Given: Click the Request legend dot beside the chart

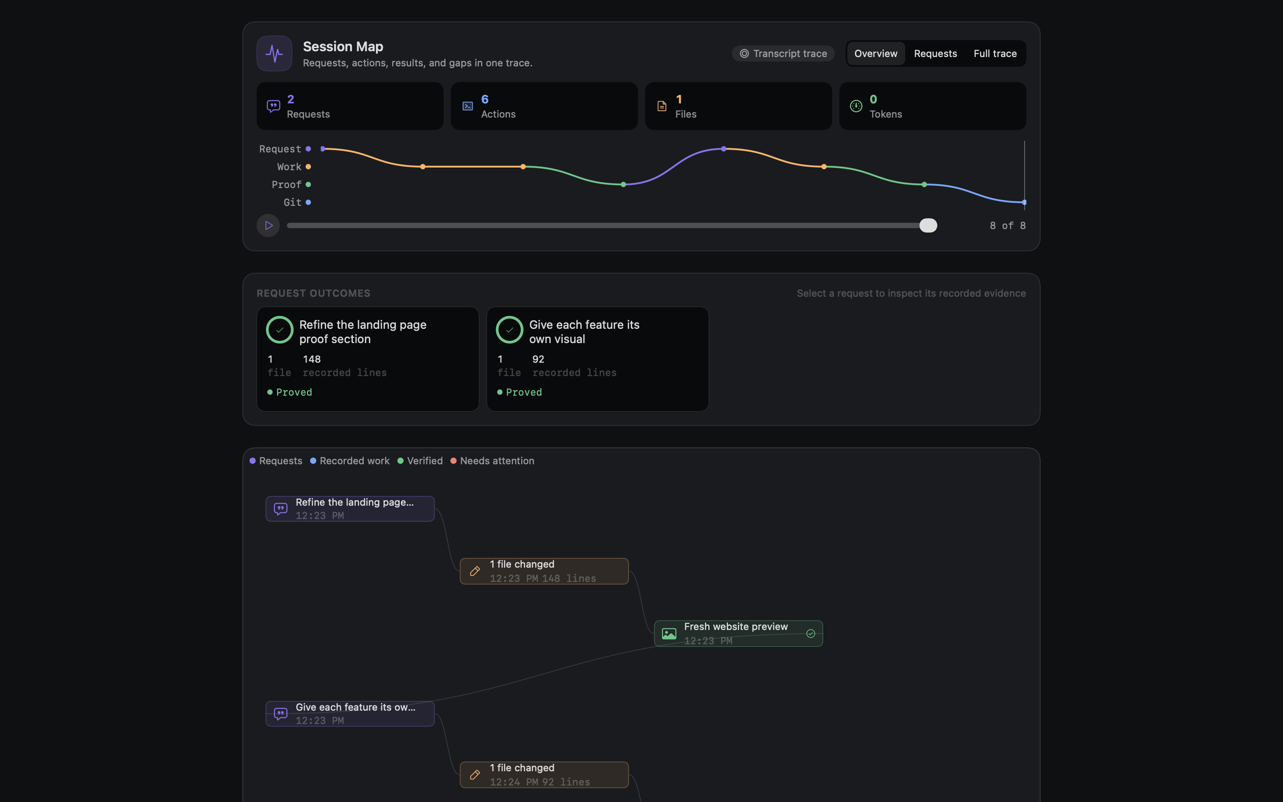Looking at the screenshot, I should pos(308,149).
